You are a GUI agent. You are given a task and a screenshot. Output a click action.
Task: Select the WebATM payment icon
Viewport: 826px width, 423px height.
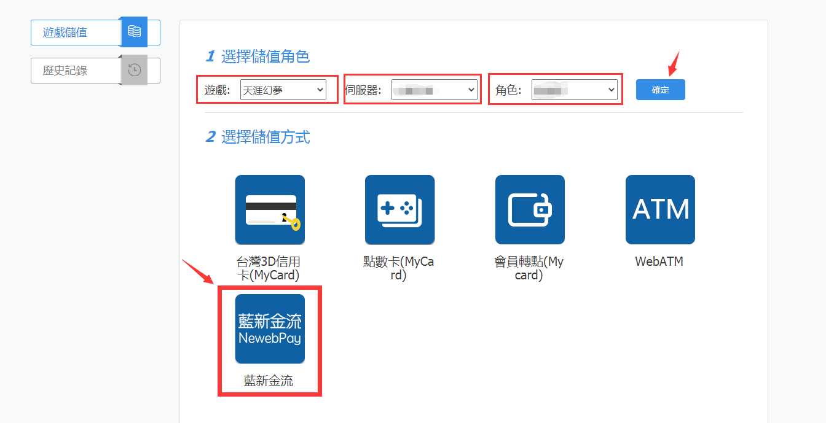660,210
